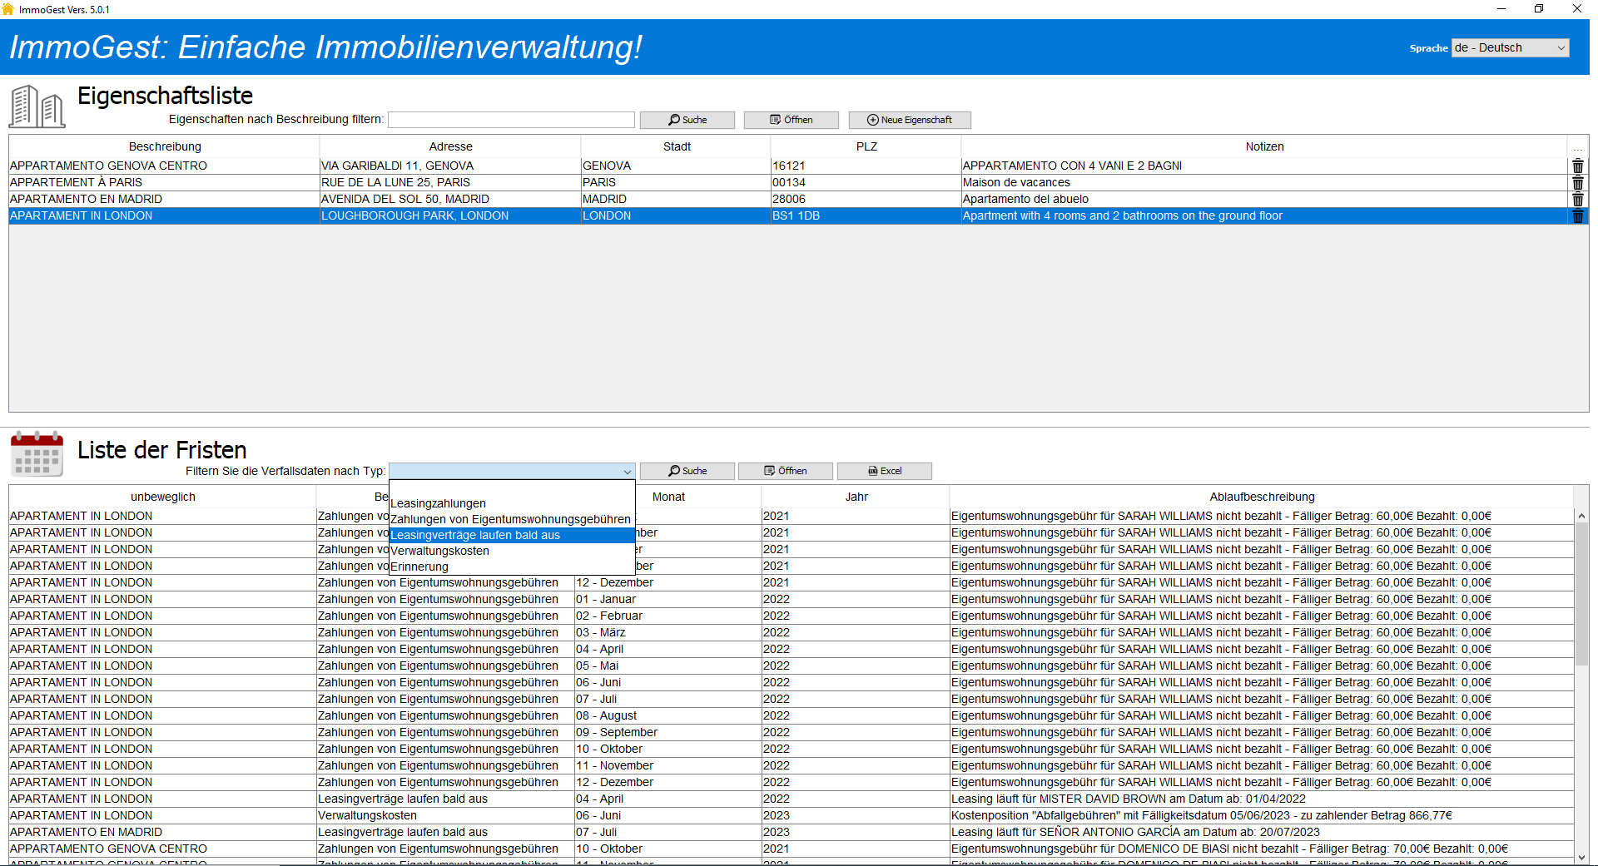The image size is (1598, 866).
Task: Click the Monat column header
Action: coord(668,497)
